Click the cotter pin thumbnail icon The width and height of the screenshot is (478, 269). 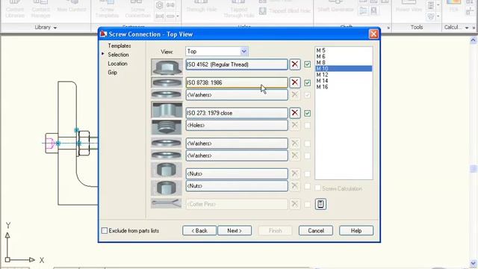(167, 203)
